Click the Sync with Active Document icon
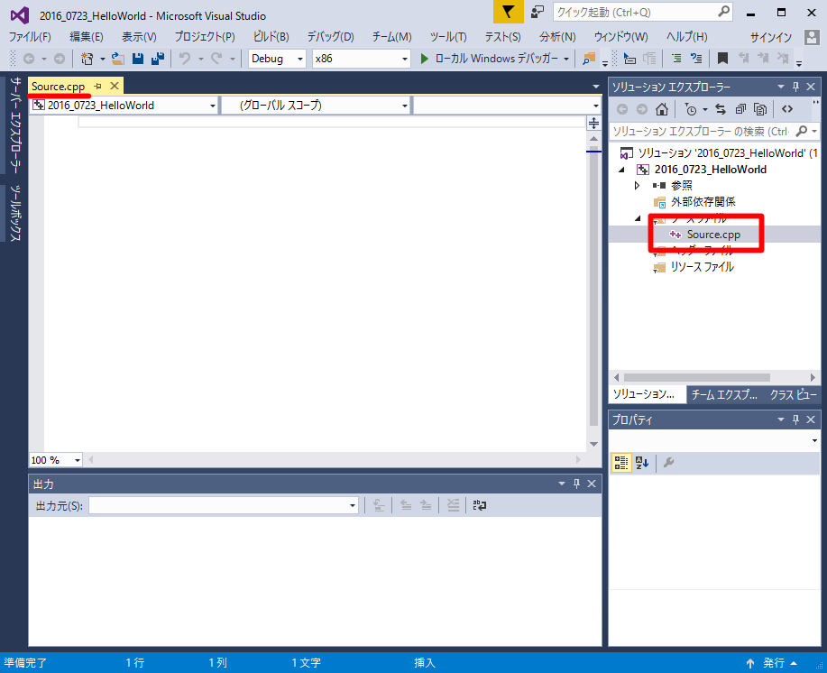 721,109
